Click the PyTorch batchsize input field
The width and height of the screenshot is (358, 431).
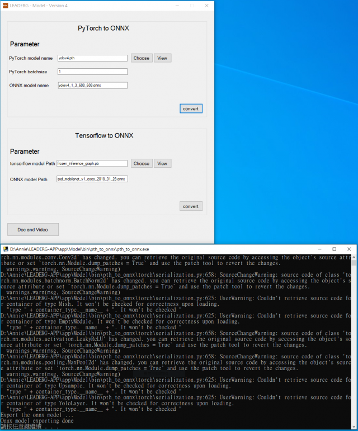coord(92,72)
